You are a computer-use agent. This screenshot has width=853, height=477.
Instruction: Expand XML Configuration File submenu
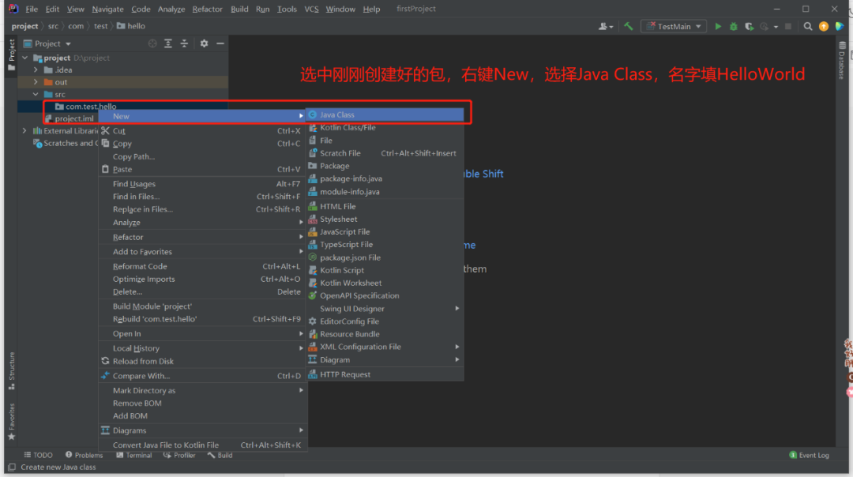coord(385,347)
